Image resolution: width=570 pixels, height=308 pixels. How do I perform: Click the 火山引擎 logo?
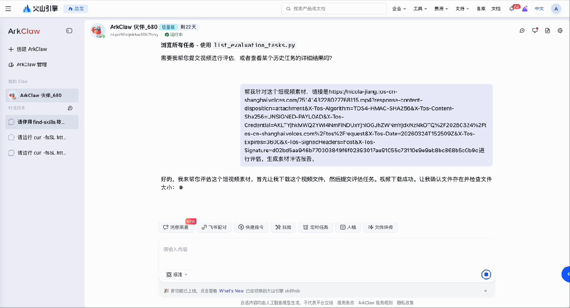[40, 9]
